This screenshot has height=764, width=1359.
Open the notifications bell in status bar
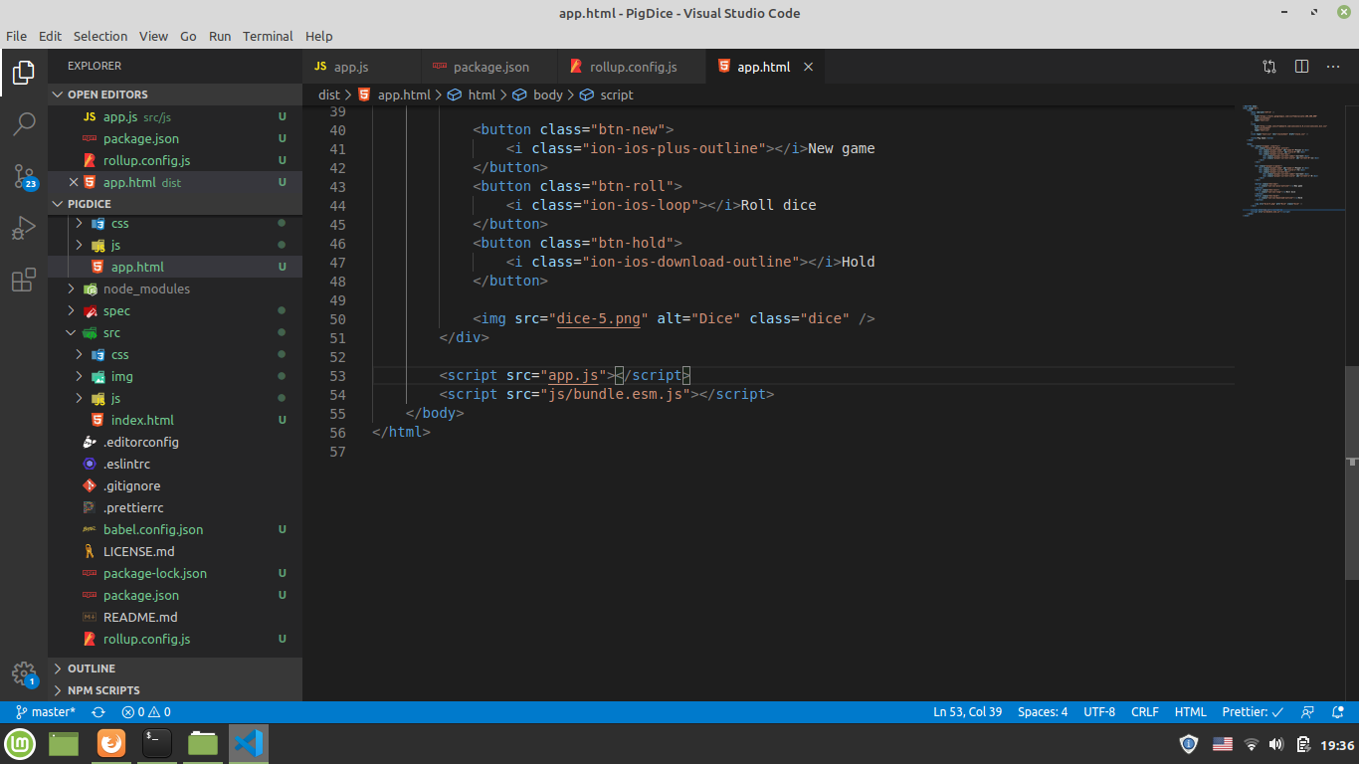[x=1338, y=712]
